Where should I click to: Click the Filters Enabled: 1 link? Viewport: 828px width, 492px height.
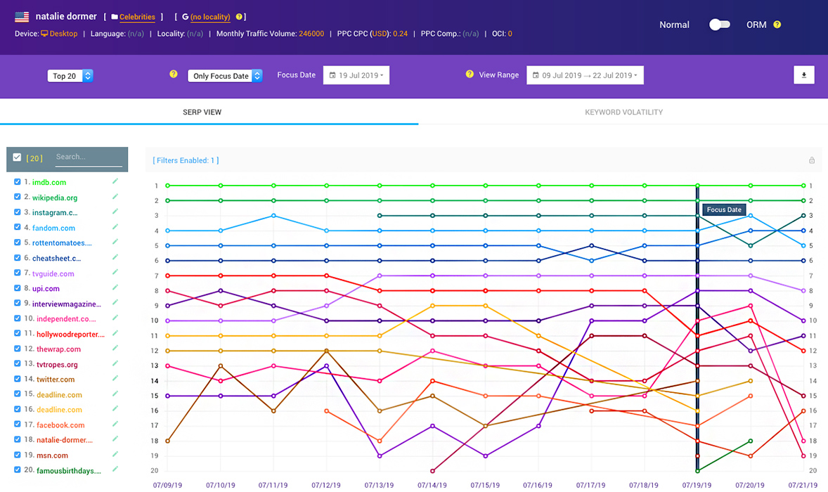coord(186,160)
